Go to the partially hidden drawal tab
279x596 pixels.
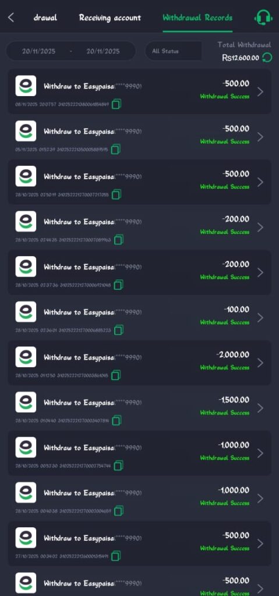click(x=45, y=17)
